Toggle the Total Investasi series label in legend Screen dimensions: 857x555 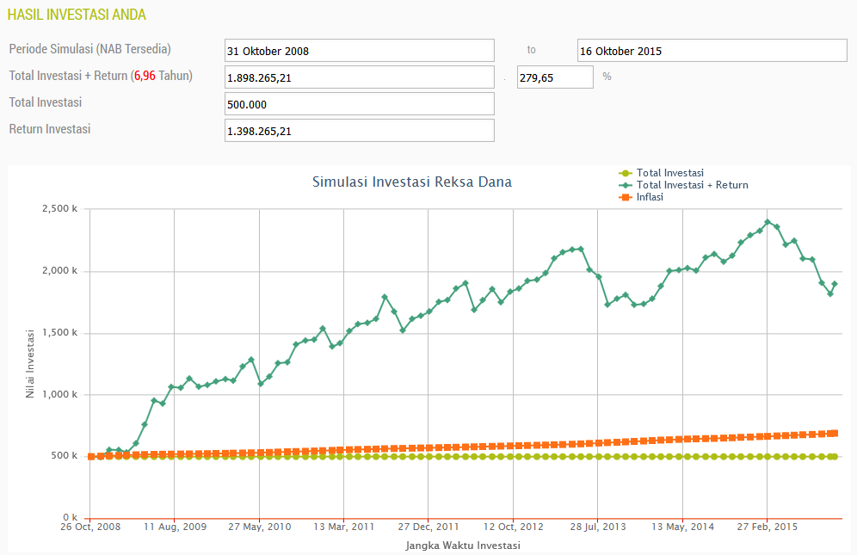pos(669,173)
